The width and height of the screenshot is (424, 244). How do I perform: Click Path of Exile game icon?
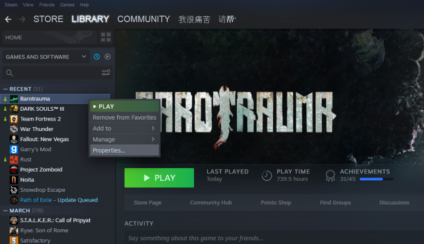click(14, 200)
